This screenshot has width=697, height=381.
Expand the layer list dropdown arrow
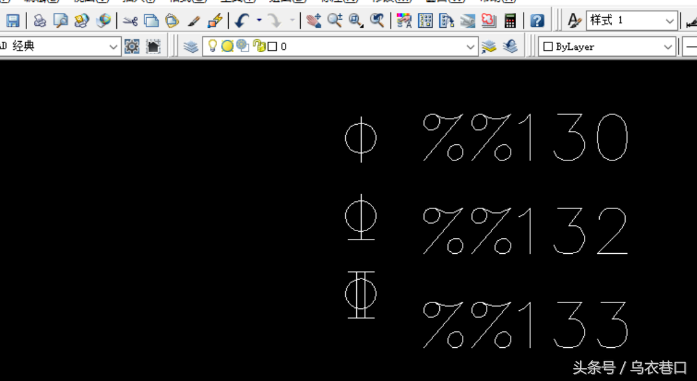(x=470, y=46)
